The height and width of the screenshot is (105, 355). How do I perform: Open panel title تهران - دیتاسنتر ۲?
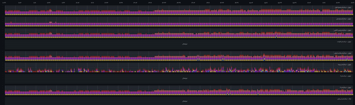coord(346,76)
